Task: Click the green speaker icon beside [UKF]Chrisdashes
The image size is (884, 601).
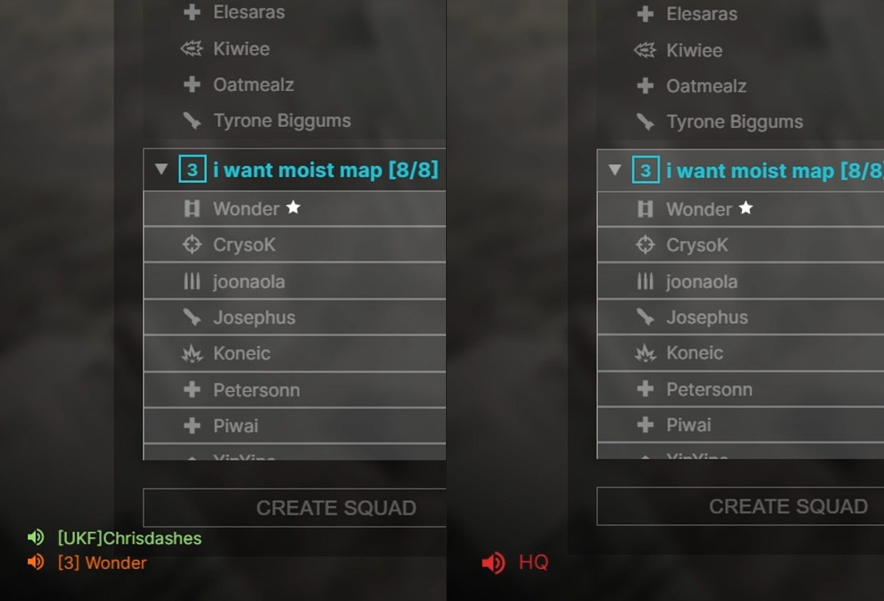Action: [36, 538]
